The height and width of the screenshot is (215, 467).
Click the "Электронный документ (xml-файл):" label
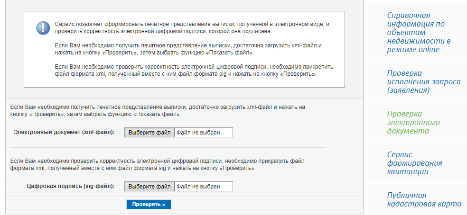click(64, 133)
